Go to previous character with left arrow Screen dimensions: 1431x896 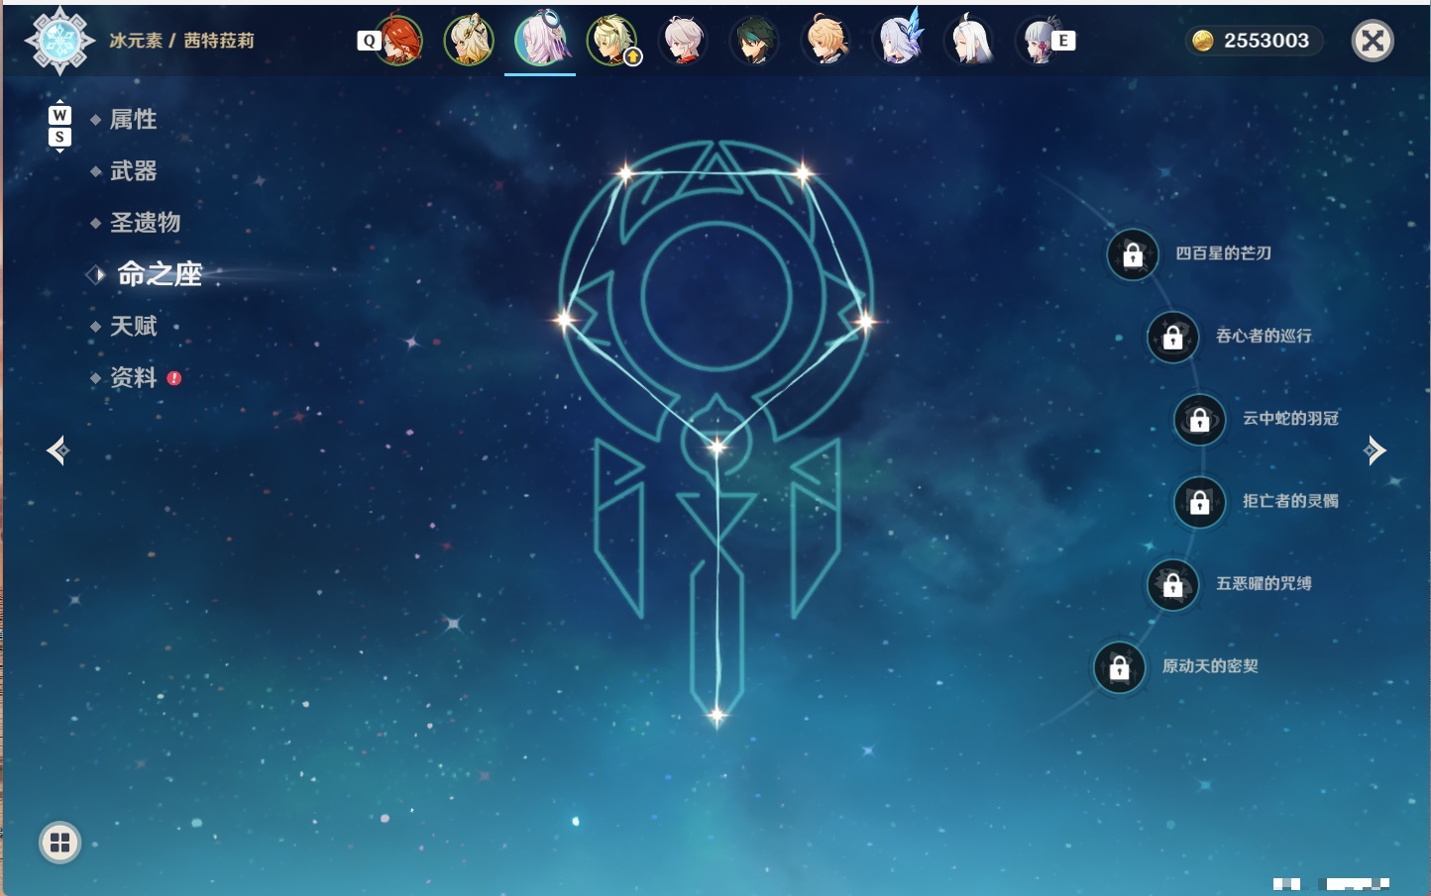(x=57, y=450)
